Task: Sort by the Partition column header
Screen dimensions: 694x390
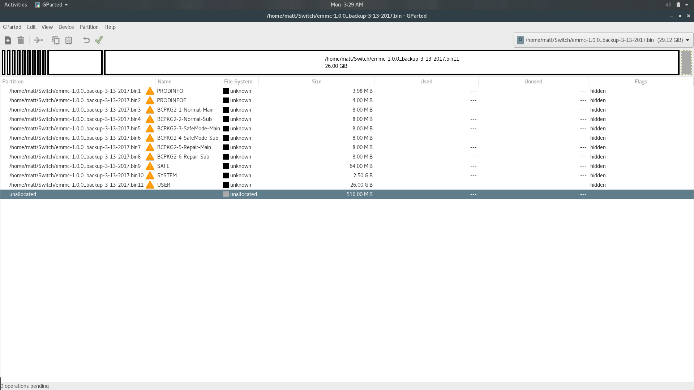Action: tap(78, 82)
